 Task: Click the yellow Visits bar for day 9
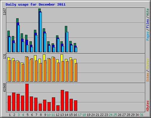tap(44, 57)
